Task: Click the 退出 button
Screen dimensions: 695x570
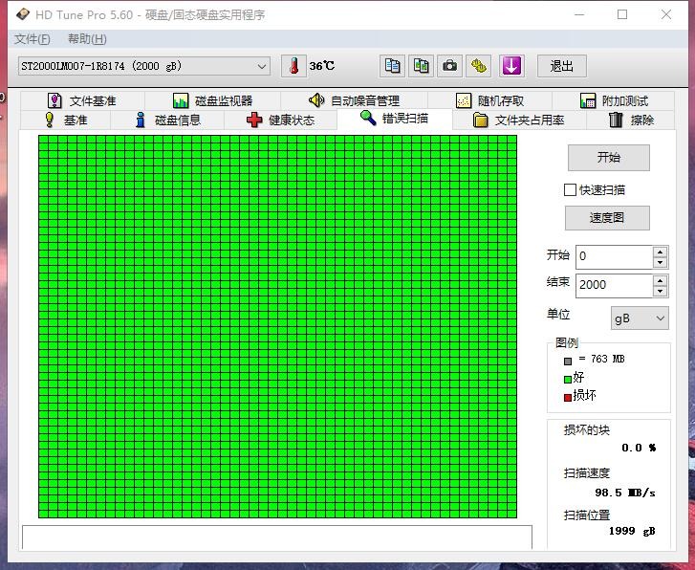Action: coord(561,66)
